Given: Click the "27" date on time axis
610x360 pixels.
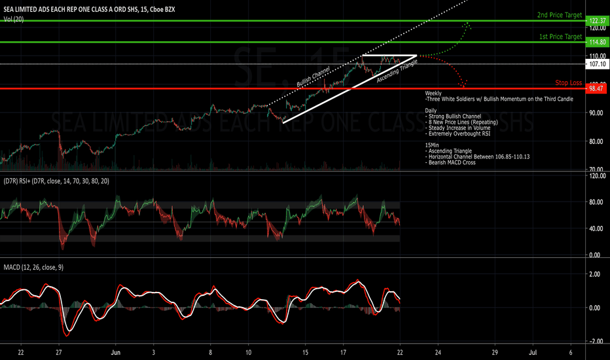Looking at the screenshot, I should [59, 353].
